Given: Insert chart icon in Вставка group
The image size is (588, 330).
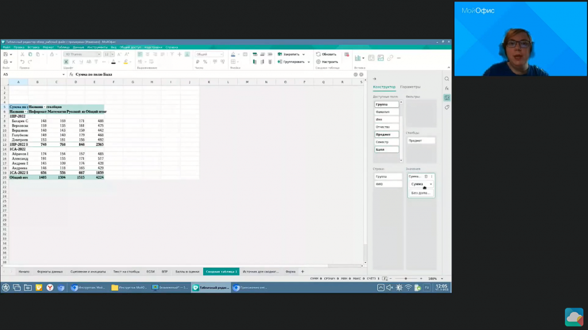Looking at the screenshot, I should coord(358,58).
